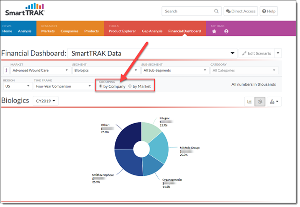Open the Products menu item
Image resolution: width=300 pixels, height=207 pixels.
pyautogui.click(x=91, y=31)
